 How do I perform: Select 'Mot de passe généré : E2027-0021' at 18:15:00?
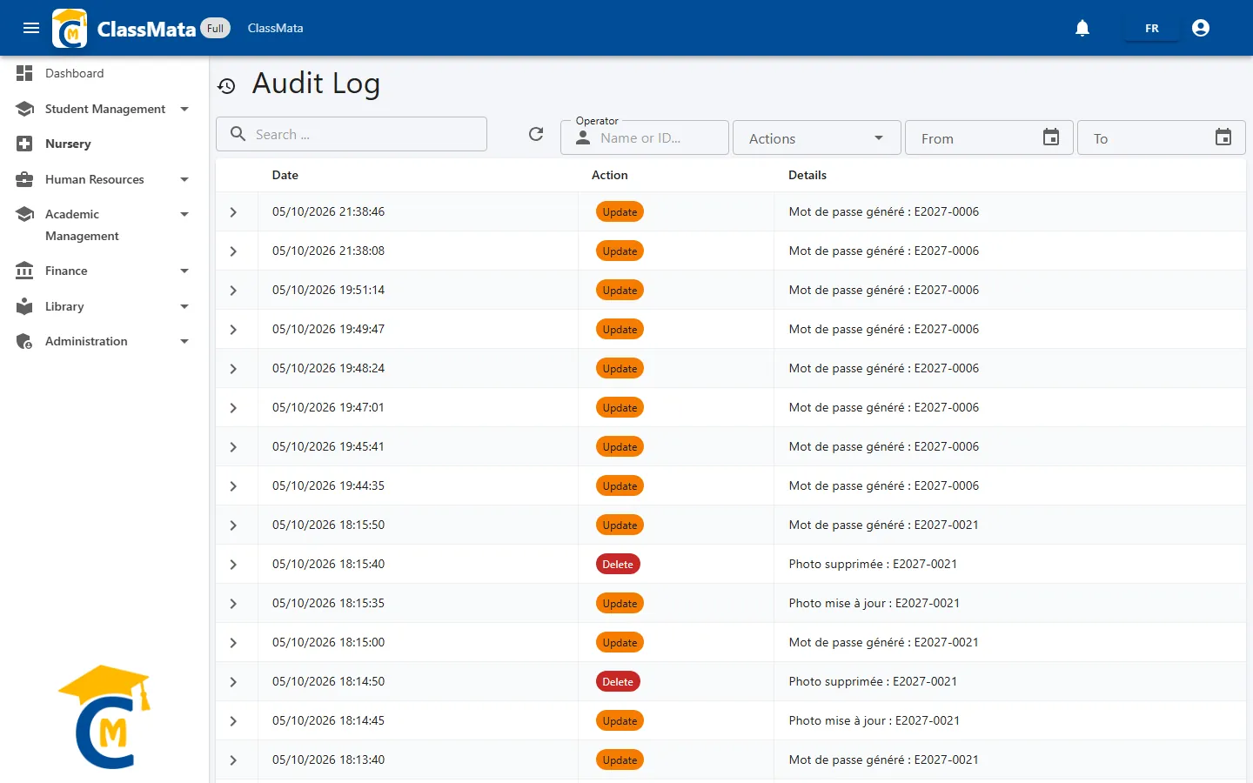(884, 642)
